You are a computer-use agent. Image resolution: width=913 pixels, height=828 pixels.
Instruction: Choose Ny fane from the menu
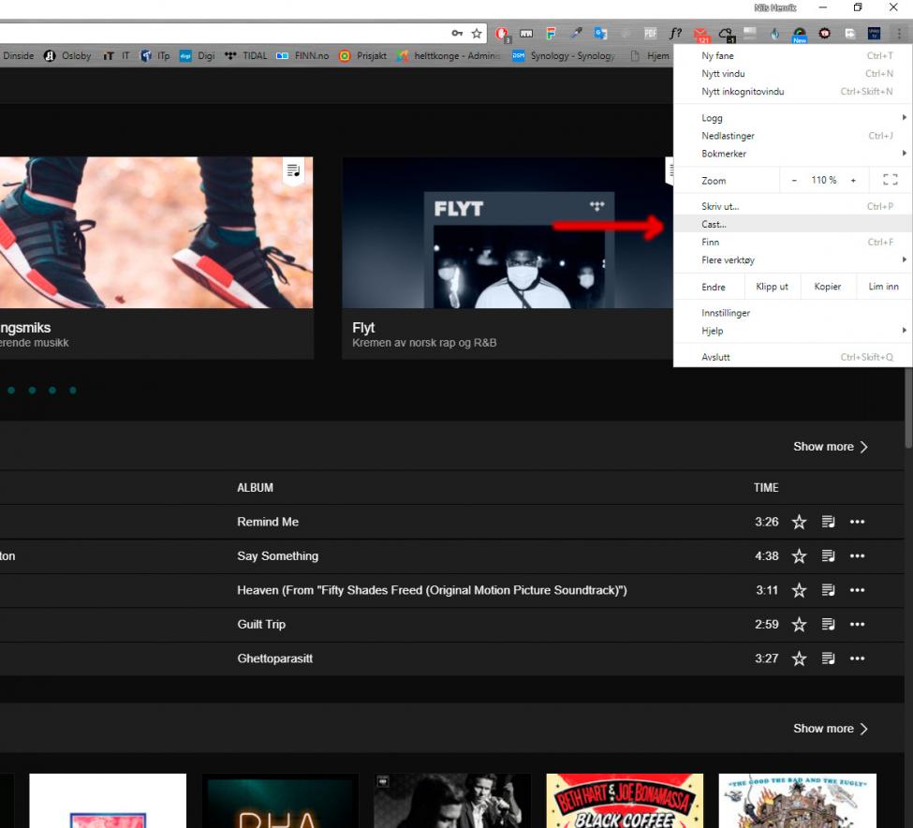[x=792, y=56]
